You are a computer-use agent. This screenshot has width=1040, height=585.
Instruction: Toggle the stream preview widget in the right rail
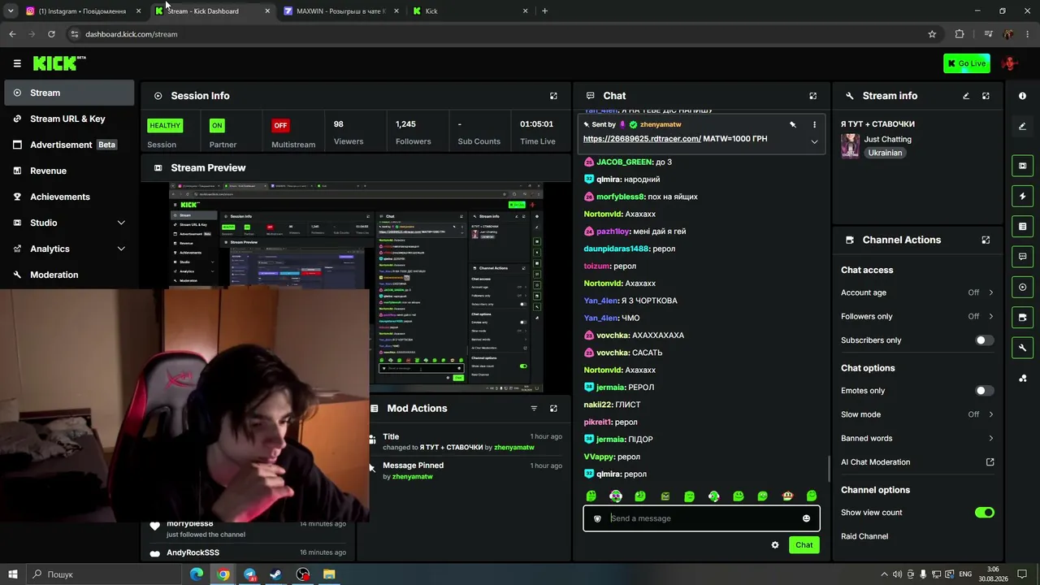click(x=1022, y=166)
